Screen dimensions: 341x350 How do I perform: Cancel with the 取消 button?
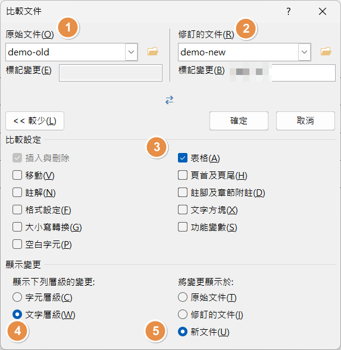305,121
